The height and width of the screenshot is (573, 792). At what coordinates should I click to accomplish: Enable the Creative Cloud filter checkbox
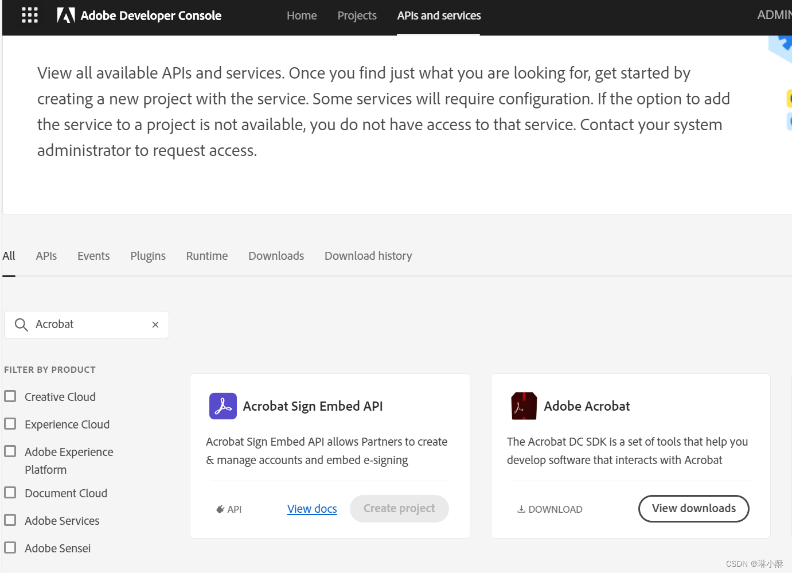click(10, 396)
